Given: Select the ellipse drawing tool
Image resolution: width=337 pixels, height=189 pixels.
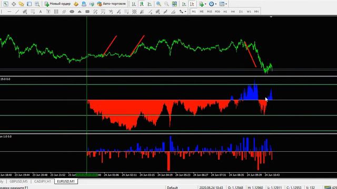Looking at the screenshot, I should tap(72, 12).
